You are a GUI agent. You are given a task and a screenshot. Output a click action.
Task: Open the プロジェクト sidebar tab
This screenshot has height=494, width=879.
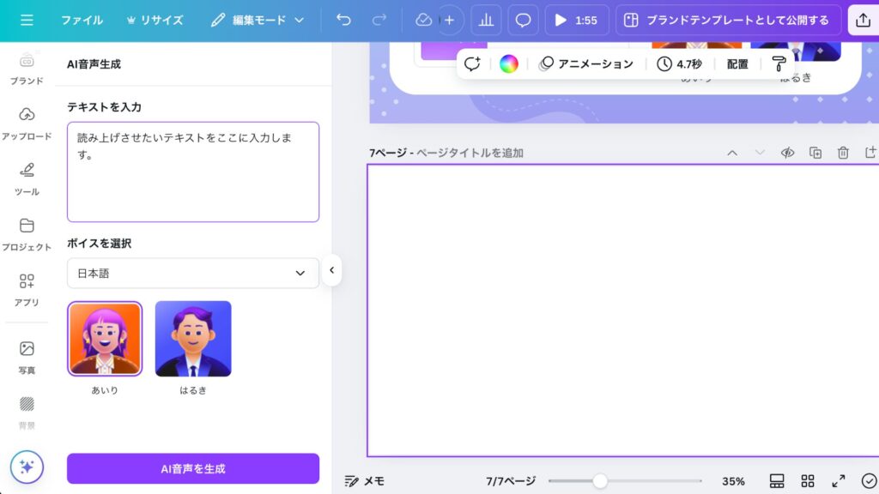(x=27, y=235)
